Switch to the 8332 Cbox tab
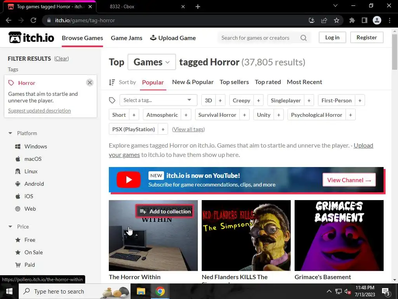The height and width of the screenshot is (299, 398). tap(142, 7)
